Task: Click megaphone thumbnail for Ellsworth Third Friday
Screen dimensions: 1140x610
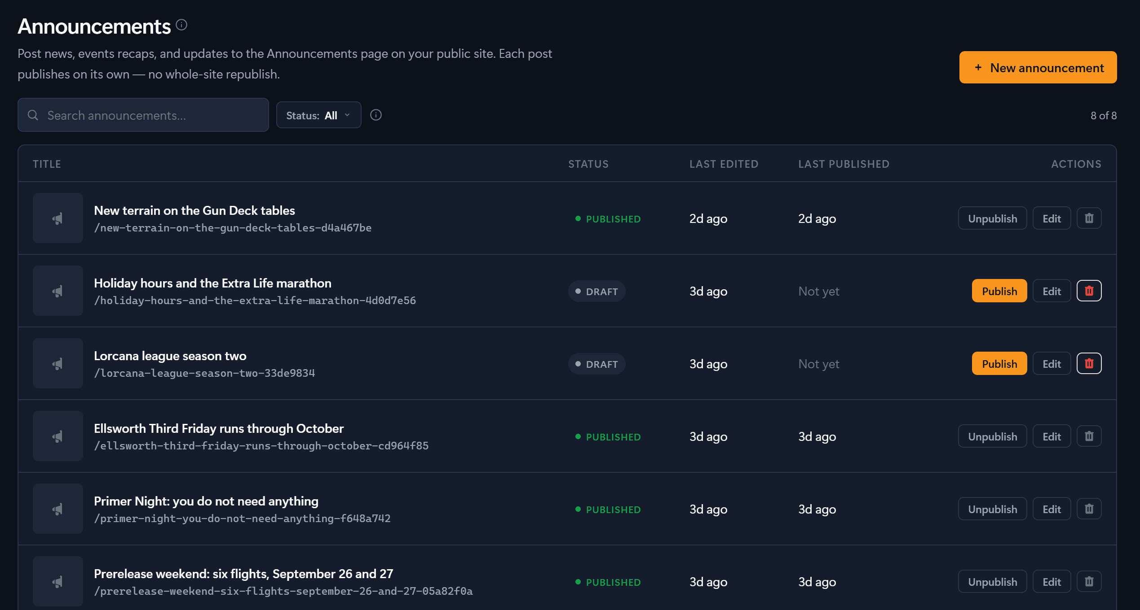Action: [58, 436]
